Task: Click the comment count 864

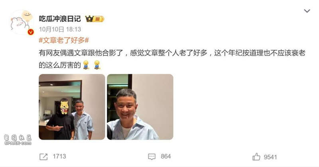Action: [x=166, y=156]
